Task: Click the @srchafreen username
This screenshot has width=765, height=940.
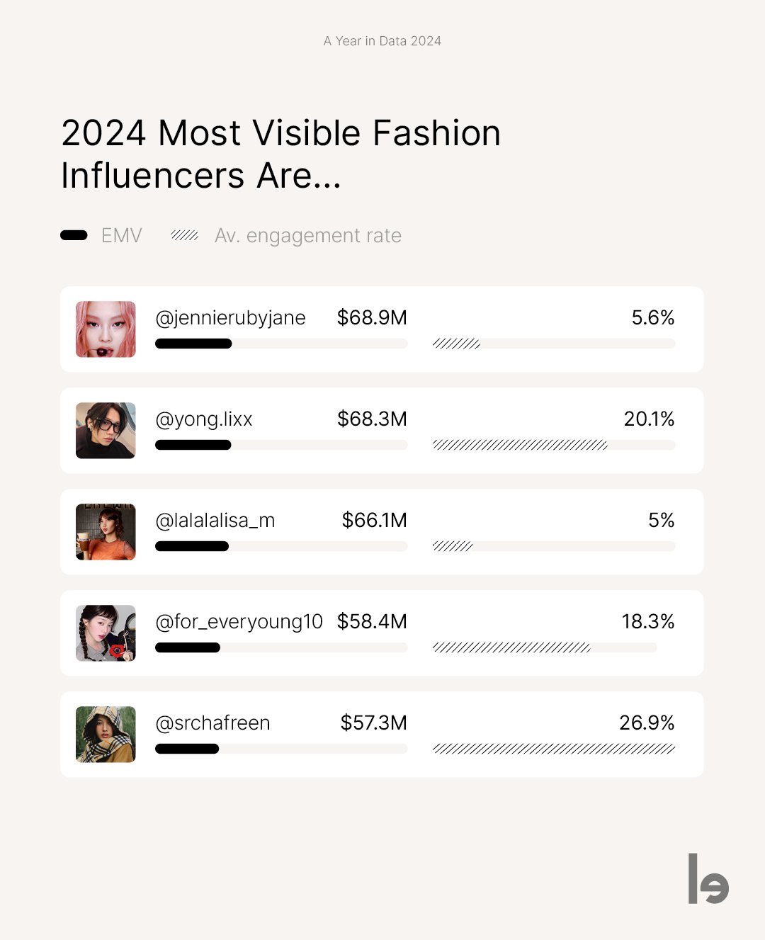Action: (x=212, y=723)
